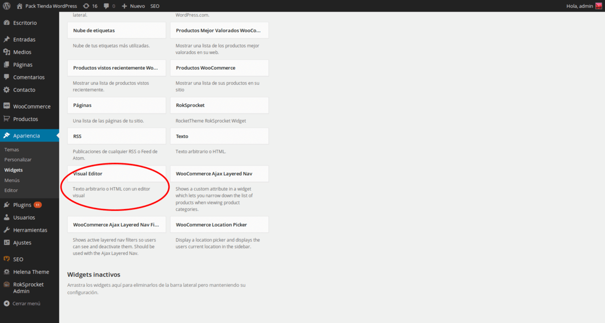Select Productos vistos recientemente widget

point(117,68)
